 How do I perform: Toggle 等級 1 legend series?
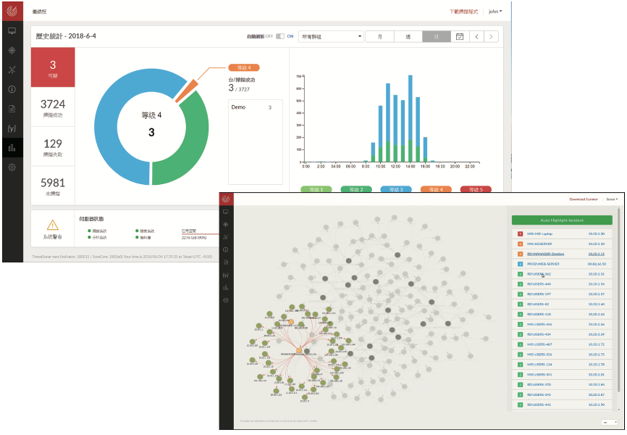pos(316,189)
